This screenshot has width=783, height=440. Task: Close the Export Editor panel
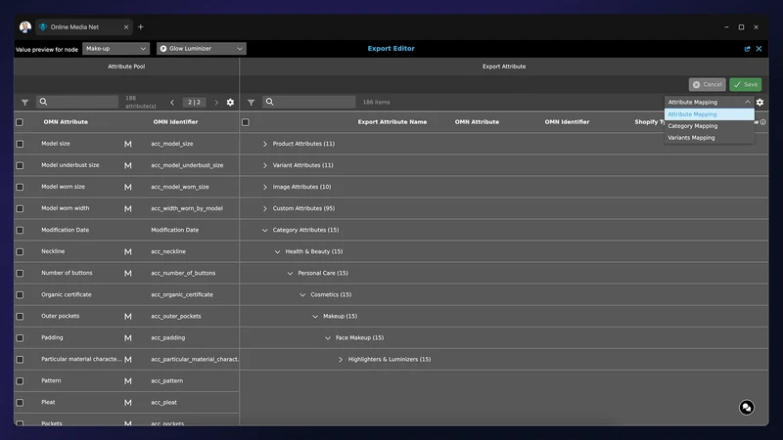[759, 49]
